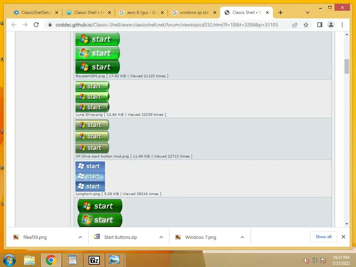Click the vertical scrollbar thumb
Screen dimensions: 356x267
[347, 66]
